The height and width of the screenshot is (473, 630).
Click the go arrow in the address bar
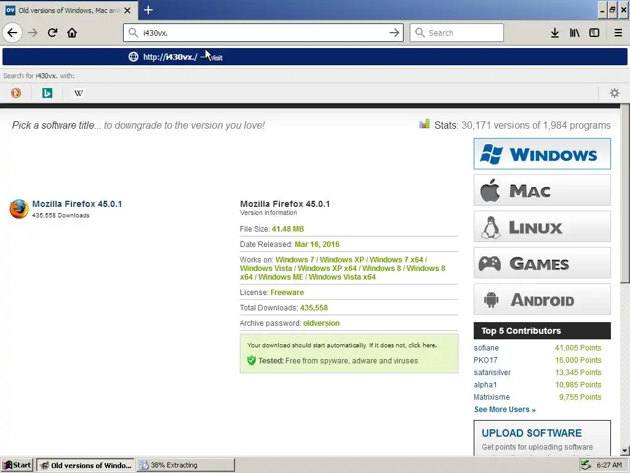point(394,33)
